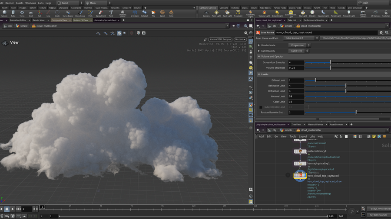This screenshot has height=219, width=391.
Task: Collapse Volume and Opacity section
Action: tap(259, 56)
